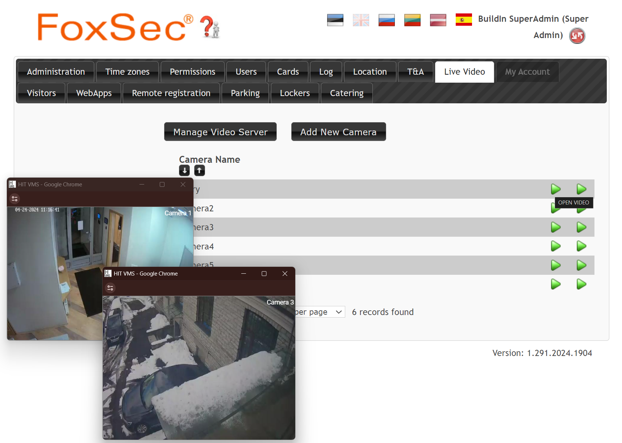
Task: Click the Manage Video Server button
Action: tap(220, 132)
